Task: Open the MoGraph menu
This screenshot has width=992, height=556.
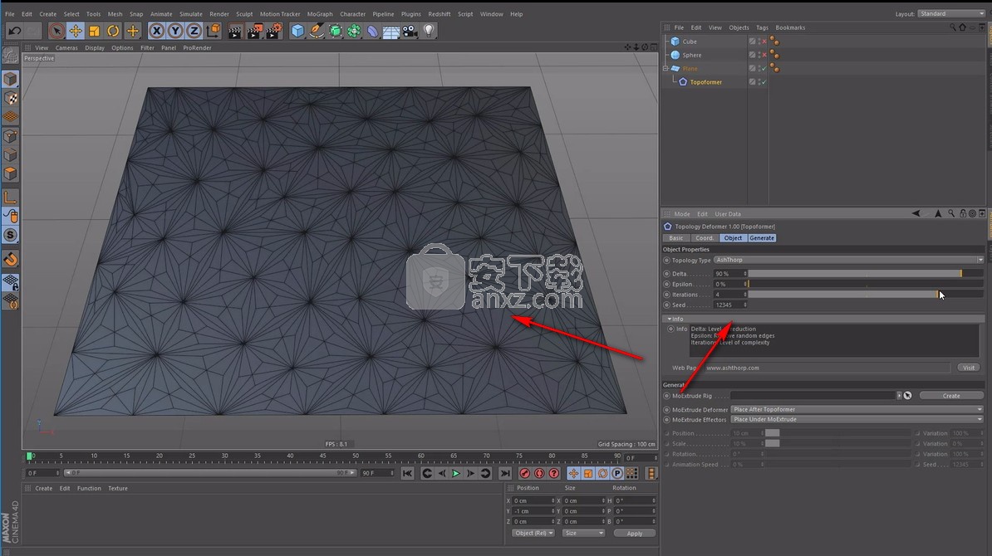Action: coord(320,14)
